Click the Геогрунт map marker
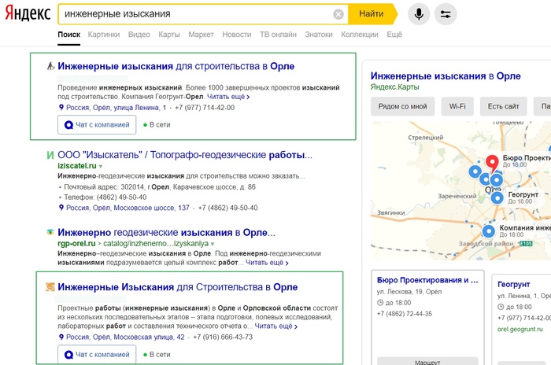 click(x=497, y=197)
